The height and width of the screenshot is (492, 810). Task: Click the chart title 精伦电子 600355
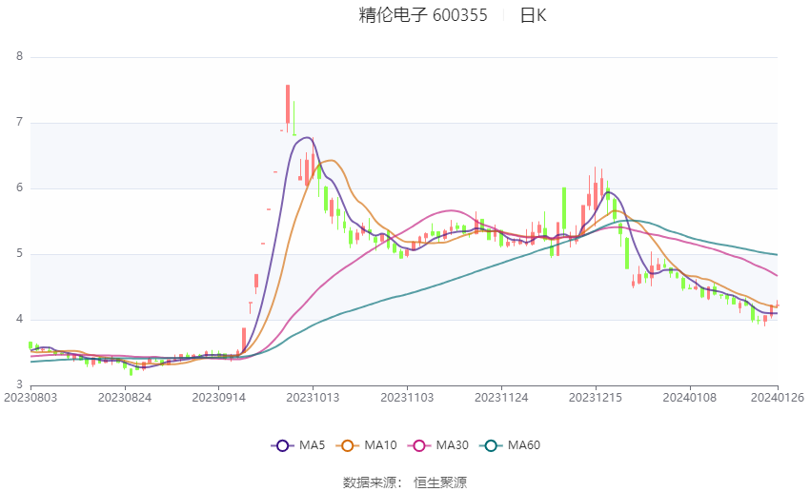coord(423,15)
